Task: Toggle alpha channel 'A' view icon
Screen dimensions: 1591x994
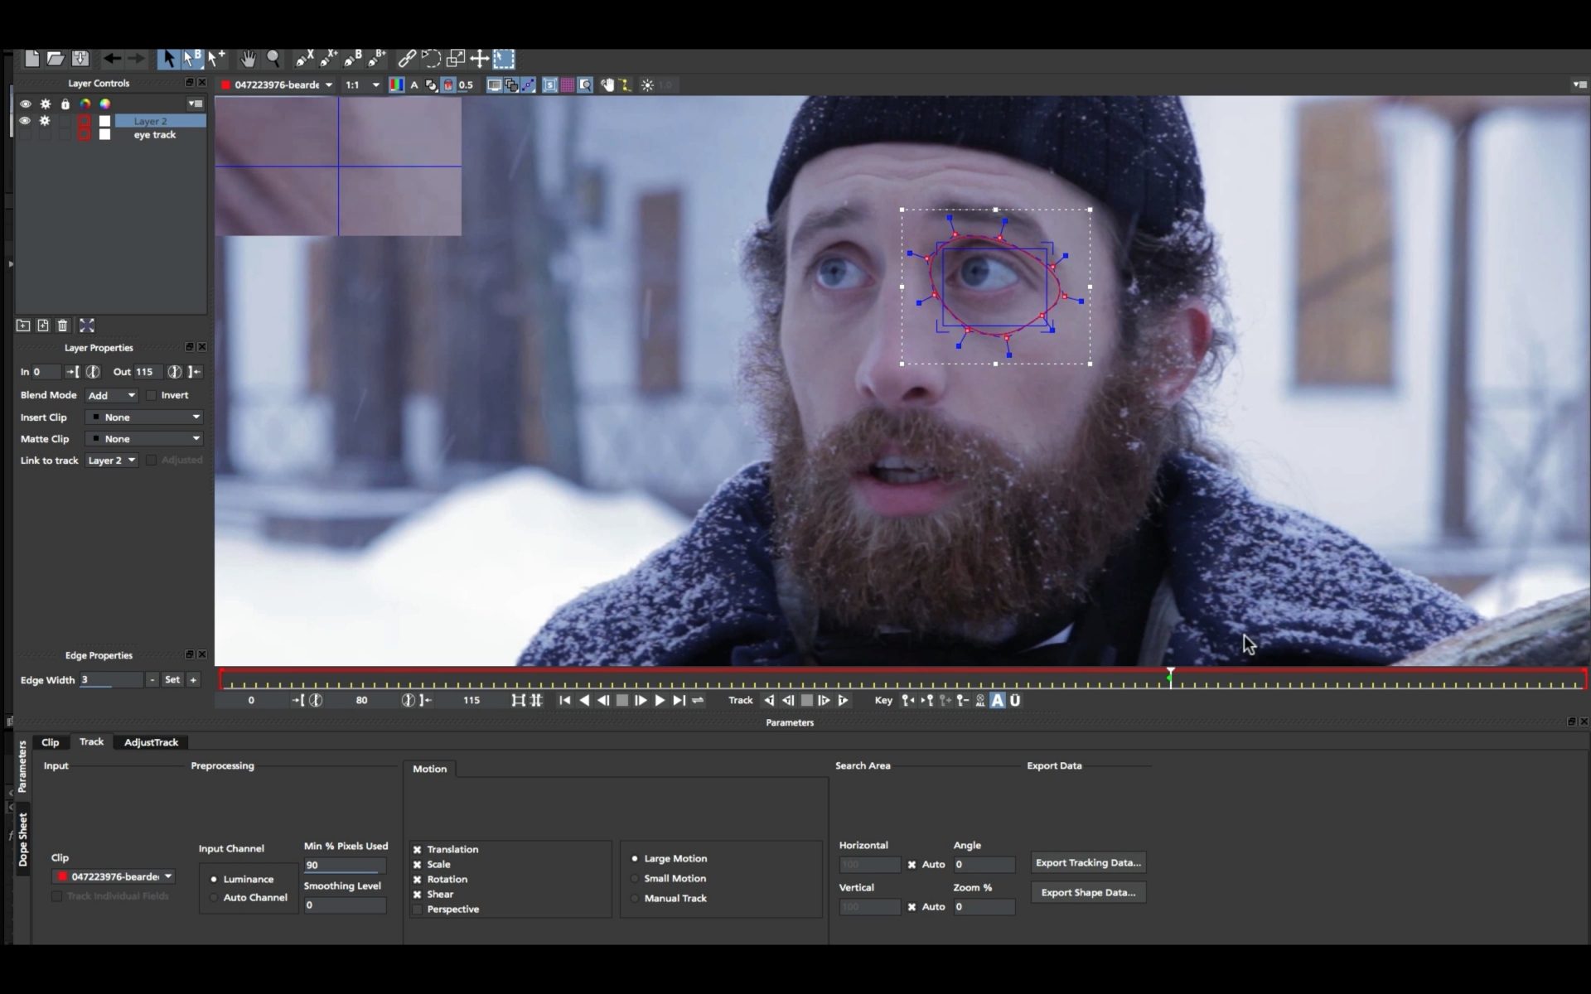Action: click(414, 84)
